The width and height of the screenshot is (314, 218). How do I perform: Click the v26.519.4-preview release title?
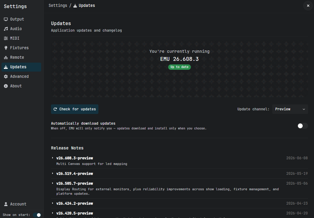(75, 174)
